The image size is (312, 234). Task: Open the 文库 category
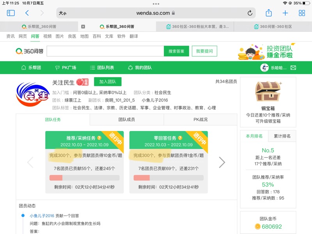click(109, 36)
